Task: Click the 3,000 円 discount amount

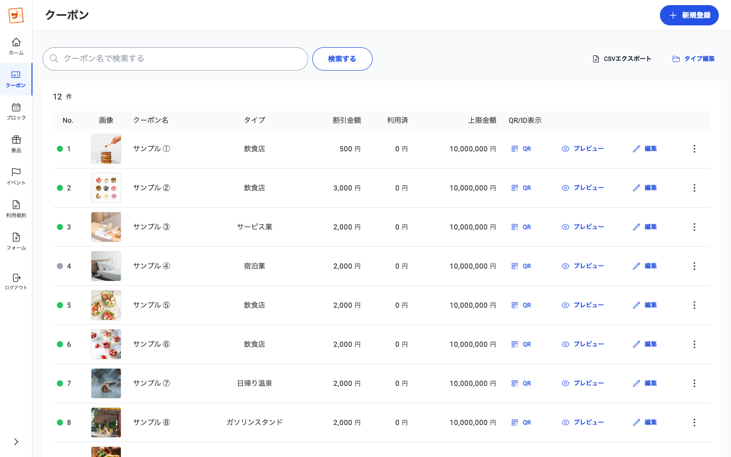Action: (x=347, y=188)
